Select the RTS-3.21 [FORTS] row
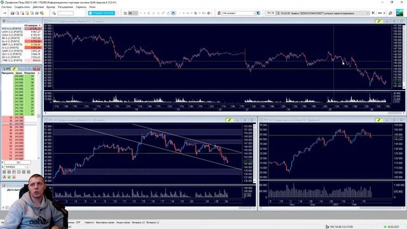Image resolution: width=407 pixels, height=229 pixels. point(21,29)
